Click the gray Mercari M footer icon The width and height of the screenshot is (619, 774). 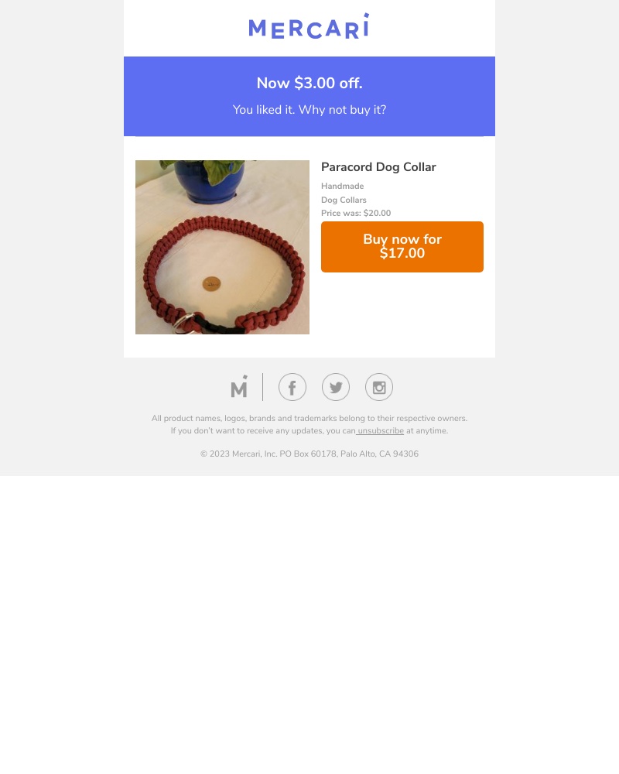click(239, 386)
